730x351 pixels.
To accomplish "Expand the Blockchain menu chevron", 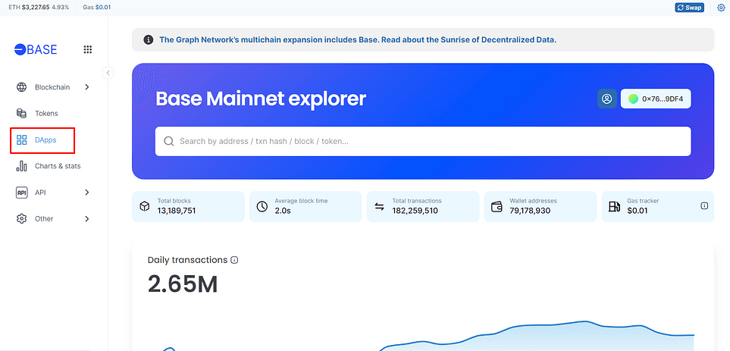I will click(87, 87).
